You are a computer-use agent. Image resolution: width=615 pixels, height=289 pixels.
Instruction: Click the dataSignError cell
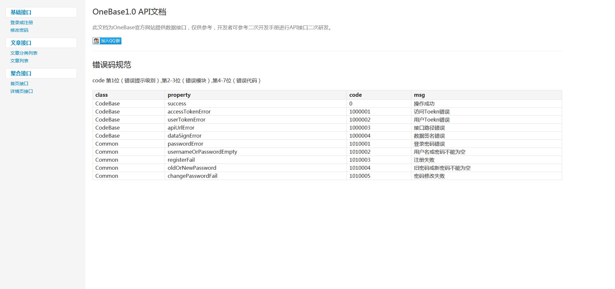click(x=255, y=136)
